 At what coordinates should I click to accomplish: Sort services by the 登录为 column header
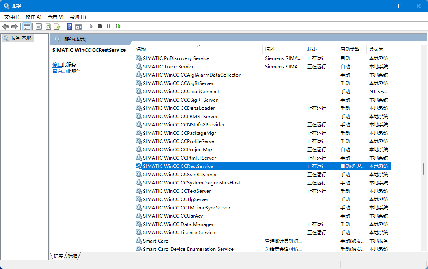click(379, 49)
